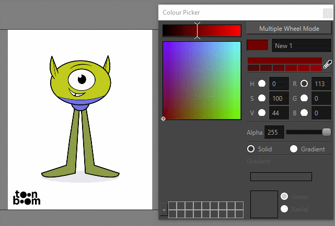This screenshot has width=335, height=226.
Task: Click the crosshair marker on colour field
Action: (164, 119)
